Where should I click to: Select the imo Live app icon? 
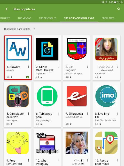106,96
